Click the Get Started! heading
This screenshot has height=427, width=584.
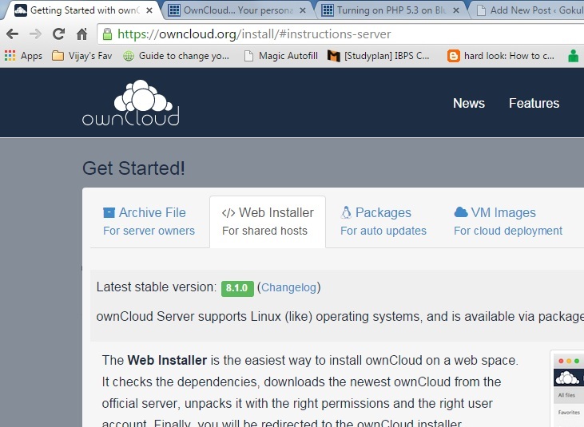pyautogui.click(x=133, y=168)
